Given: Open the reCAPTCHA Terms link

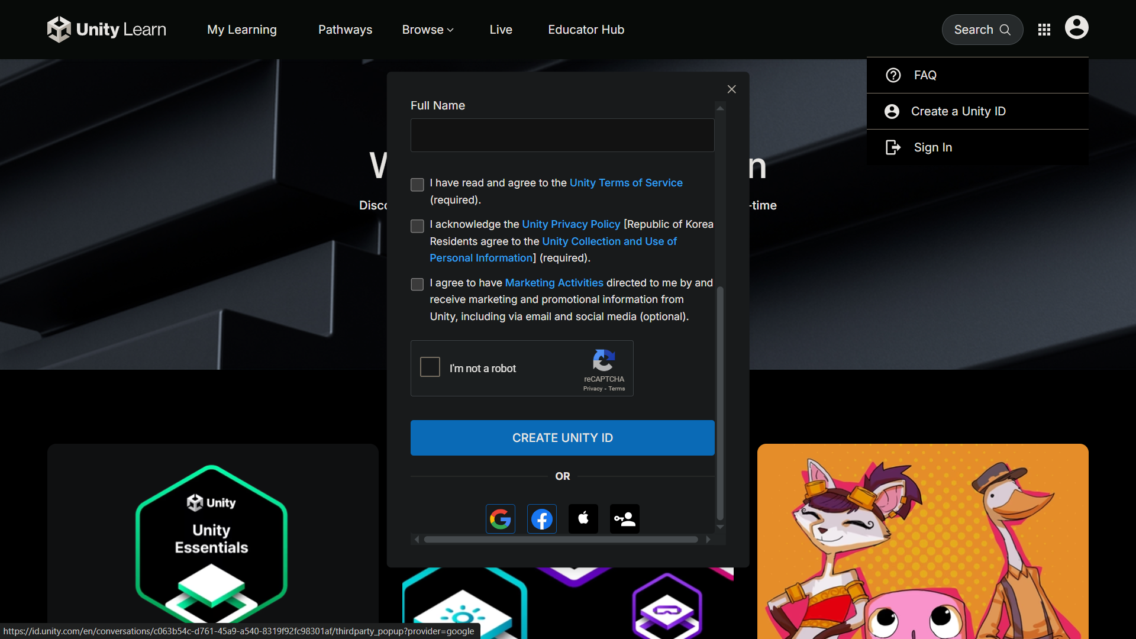Looking at the screenshot, I should [617, 389].
